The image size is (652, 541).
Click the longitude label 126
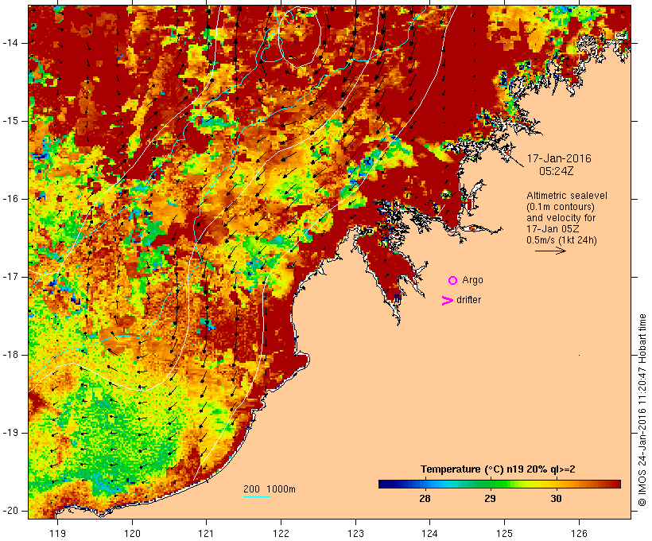pos(579,533)
